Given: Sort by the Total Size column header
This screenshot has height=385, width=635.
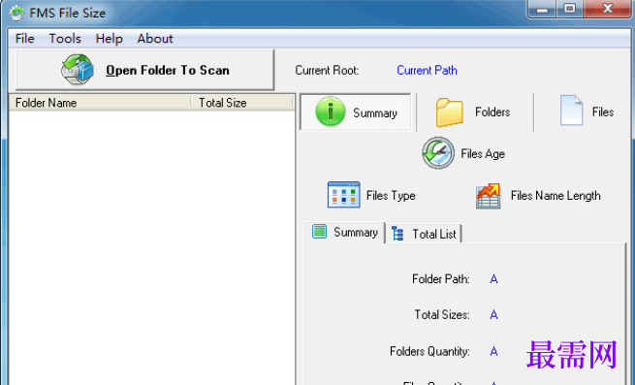Looking at the screenshot, I should (x=242, y=103).
